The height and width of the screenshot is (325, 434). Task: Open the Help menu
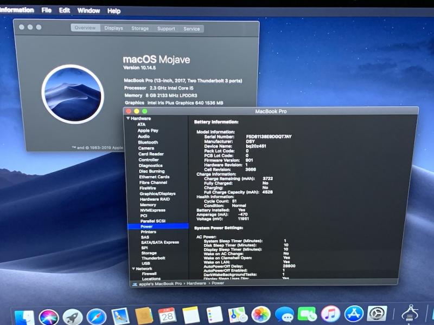point(114,11)
